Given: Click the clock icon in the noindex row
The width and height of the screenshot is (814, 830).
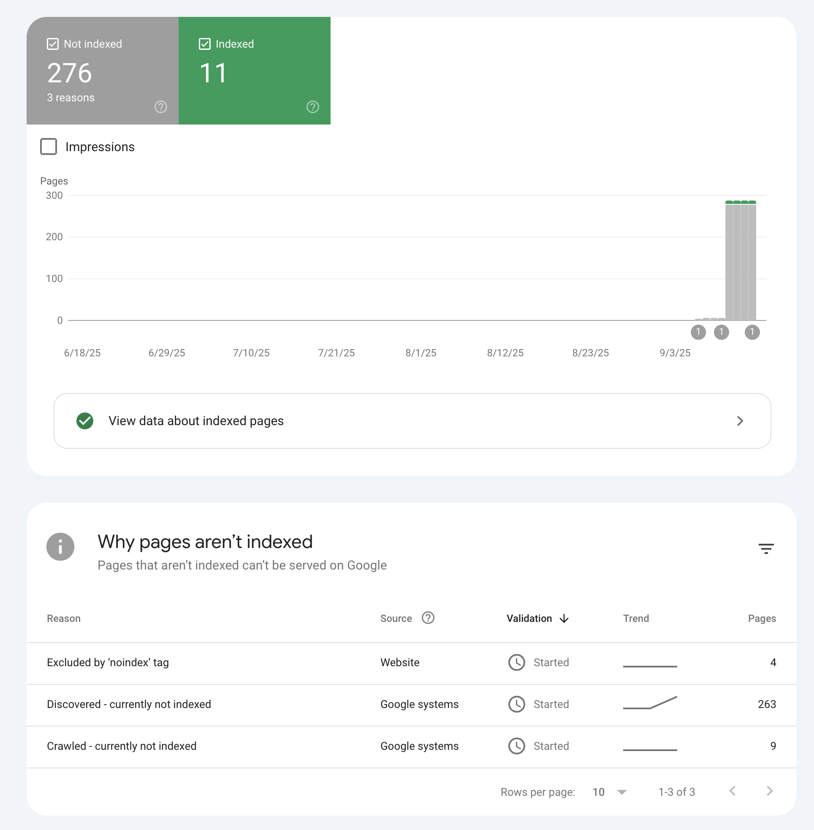Looking at the screenshot, I should pos(516,662).
